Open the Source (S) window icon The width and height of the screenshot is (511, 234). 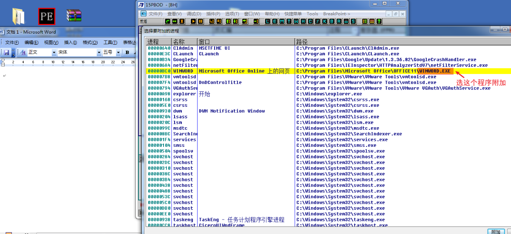pos(353,21)
